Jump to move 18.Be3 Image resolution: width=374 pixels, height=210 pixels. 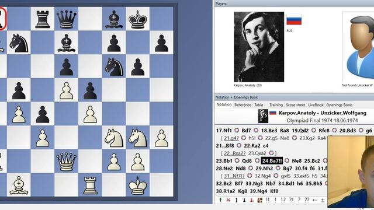click(269, 131)
